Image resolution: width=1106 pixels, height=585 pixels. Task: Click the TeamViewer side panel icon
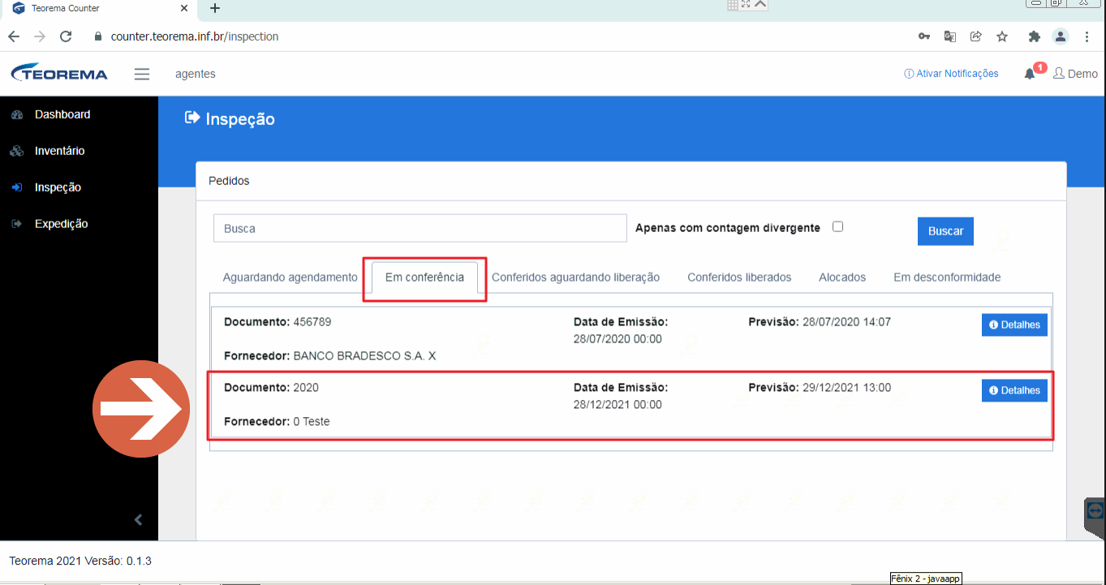[1095, 510]
